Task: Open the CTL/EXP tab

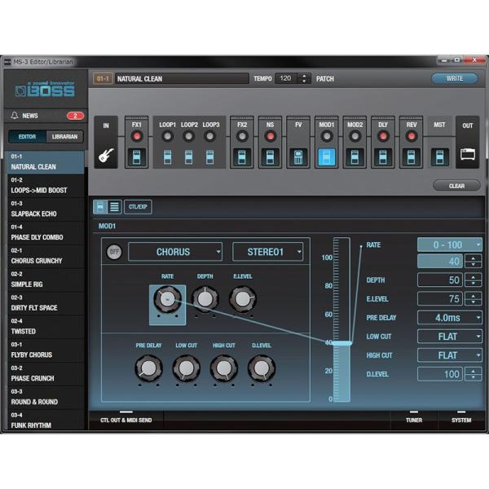Action: click(x=138, y=208)
